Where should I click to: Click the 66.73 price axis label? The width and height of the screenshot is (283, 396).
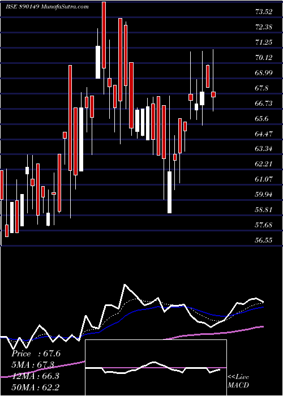(x=264, y=104)
